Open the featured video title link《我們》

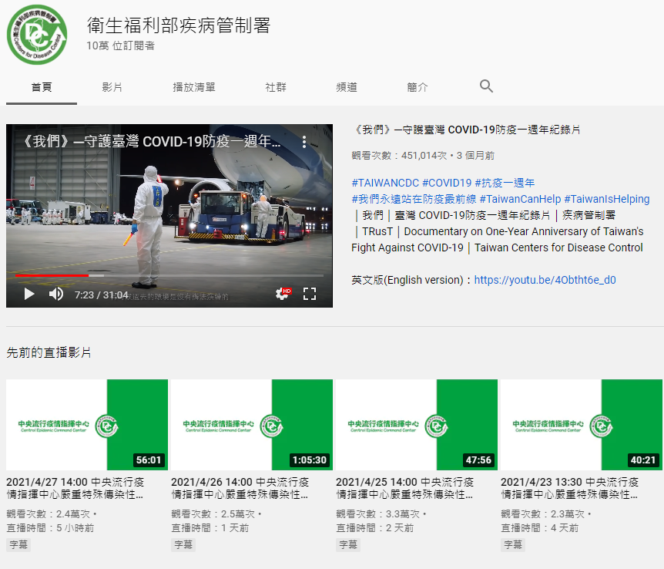[466, 130]
